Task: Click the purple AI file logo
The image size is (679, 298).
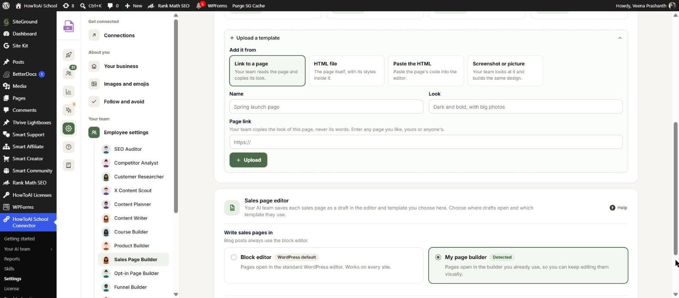Action: pos(68,26)
